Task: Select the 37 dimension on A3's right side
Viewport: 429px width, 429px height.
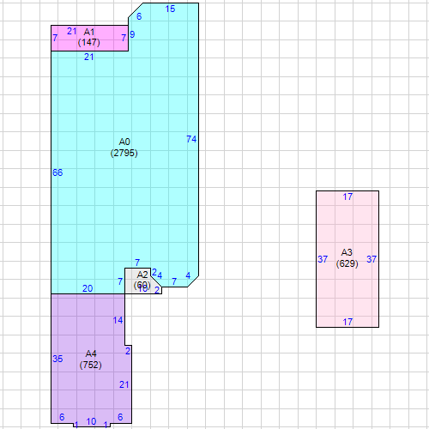Action: [372, 259]
